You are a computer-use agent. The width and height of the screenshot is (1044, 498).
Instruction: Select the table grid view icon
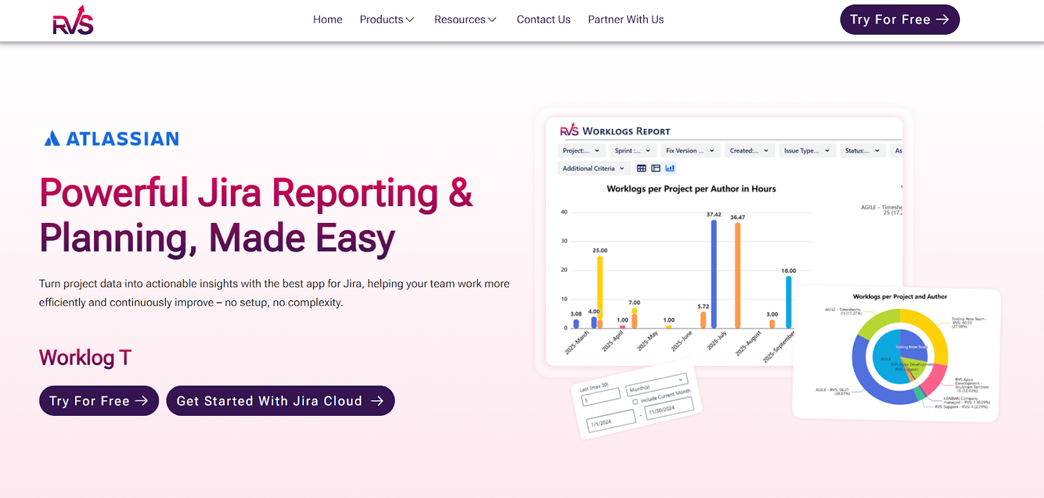(x=641, y=168)
